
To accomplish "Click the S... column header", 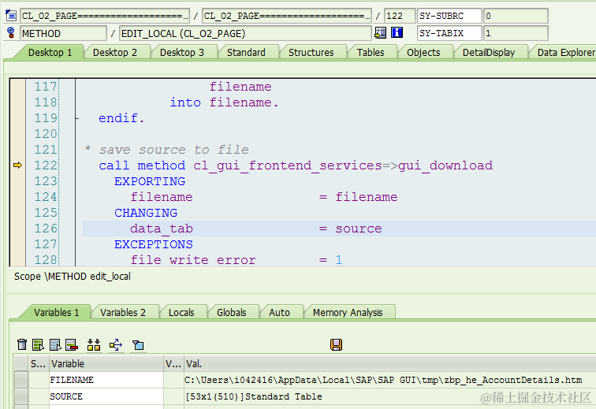I will pos(39,364).
